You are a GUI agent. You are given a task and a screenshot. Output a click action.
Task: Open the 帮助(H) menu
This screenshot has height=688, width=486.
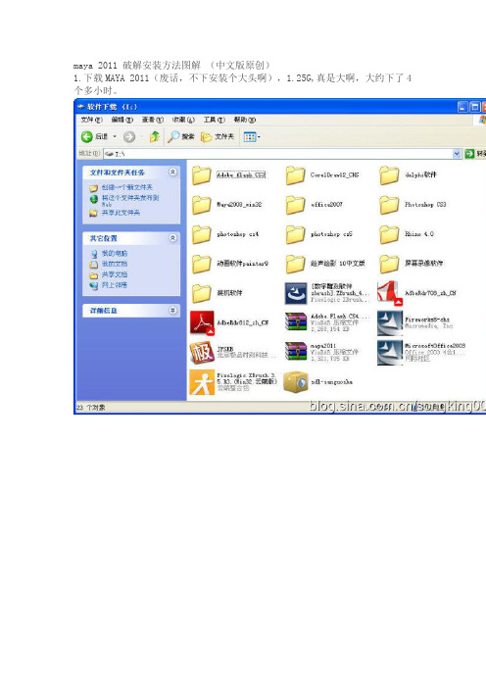click(244, 120)
